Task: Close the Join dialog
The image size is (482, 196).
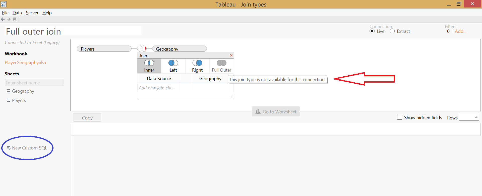Action: tap(231, 55)
